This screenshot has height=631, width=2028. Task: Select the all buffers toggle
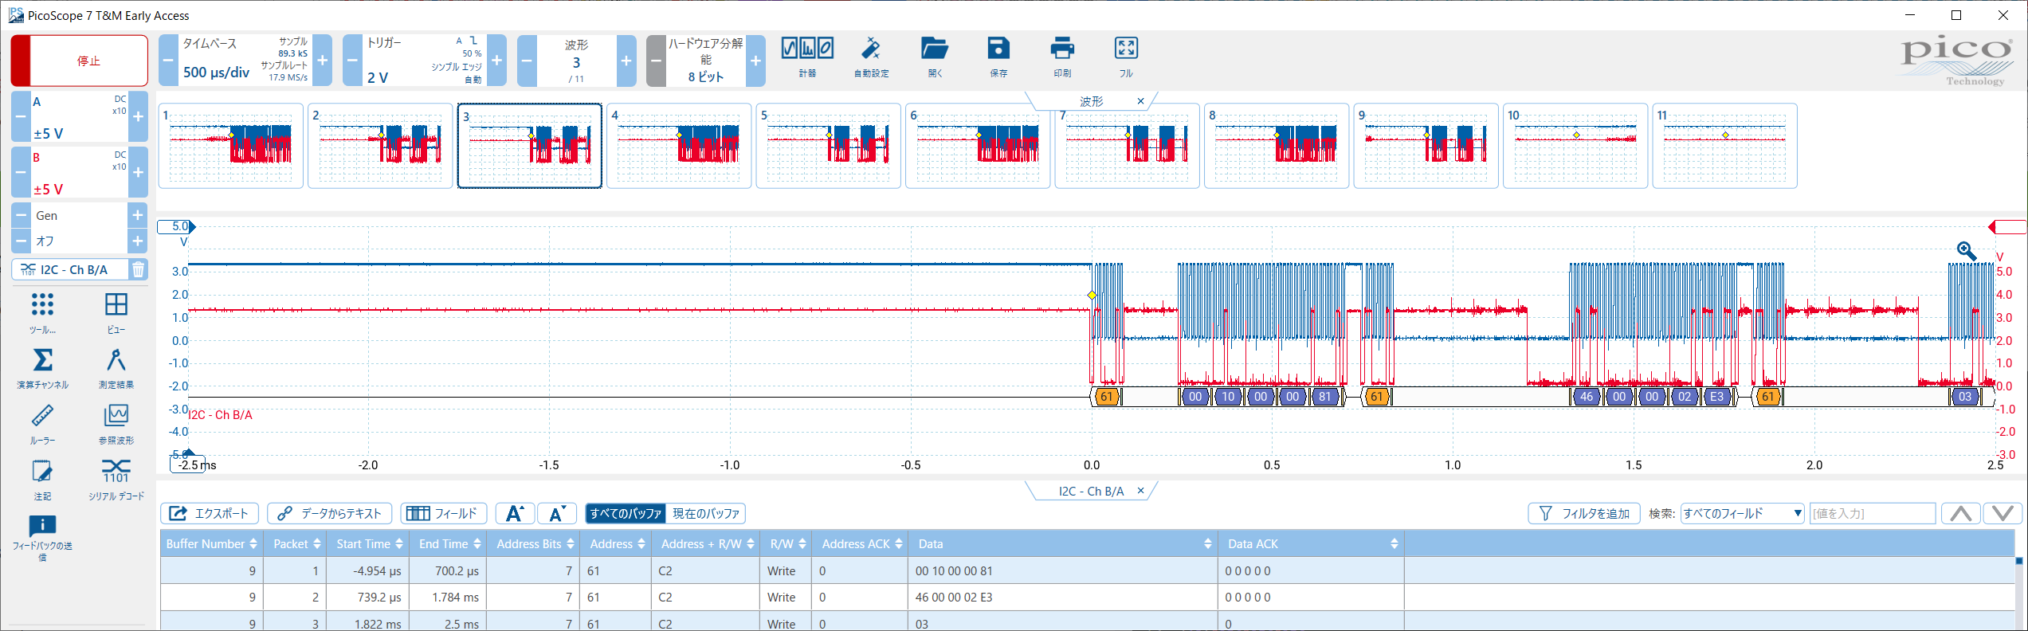(x=626, y=513)
